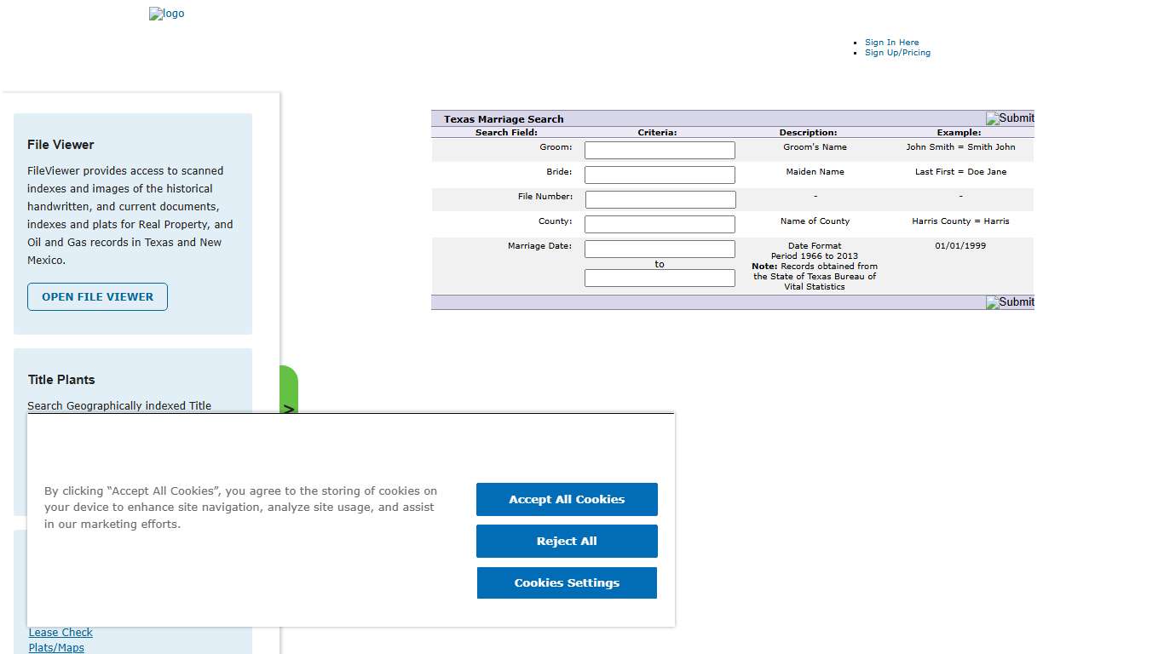
Task: Open the Cookies Settings dialog
Action: point(567,582)
